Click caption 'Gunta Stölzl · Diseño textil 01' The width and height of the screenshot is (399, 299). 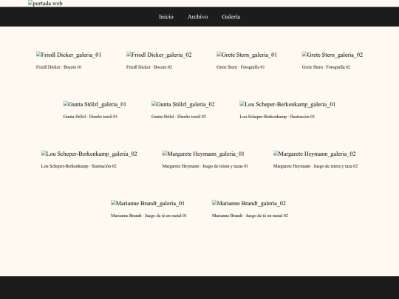tap(90, 117)
